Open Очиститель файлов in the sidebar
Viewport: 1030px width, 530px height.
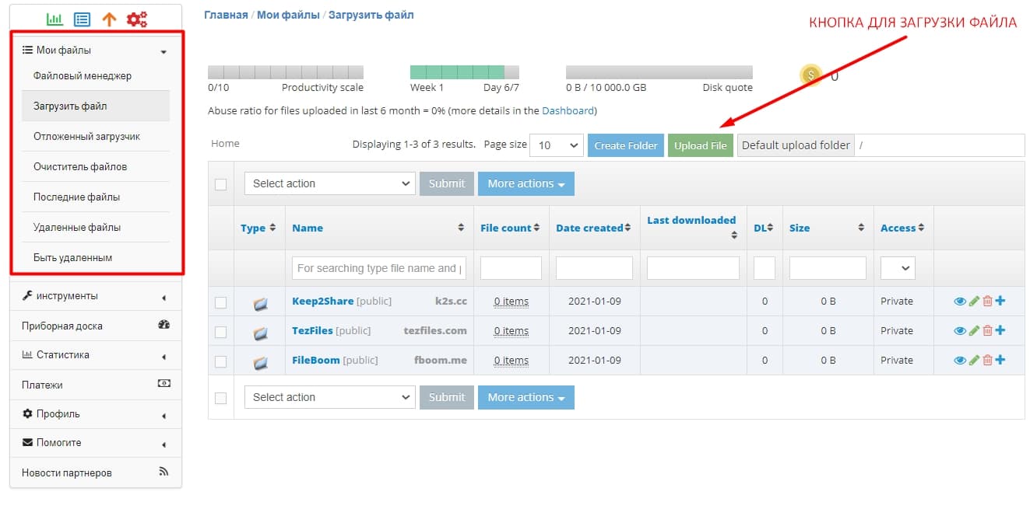pyautogui.click(x=80, y=166)
